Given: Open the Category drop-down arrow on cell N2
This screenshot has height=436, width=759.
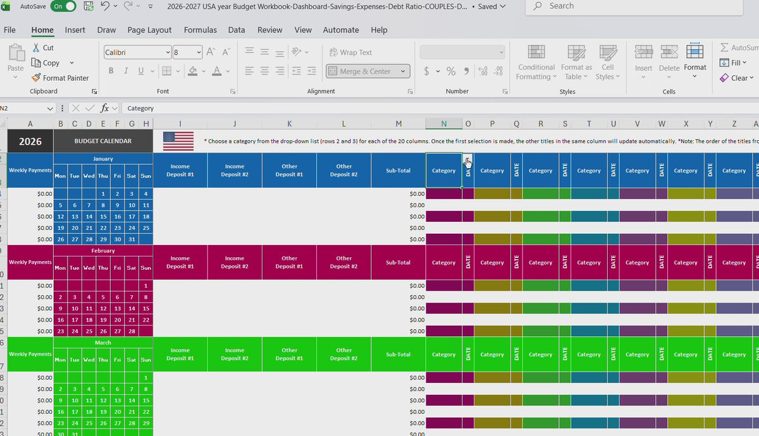Looking at the screenshot, I should pyautogui.click(x=467, y=159).
